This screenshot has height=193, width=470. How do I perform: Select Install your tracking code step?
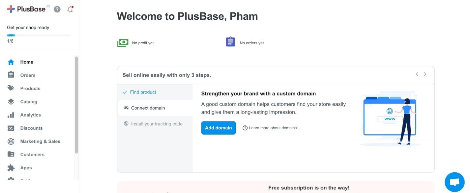tap(157, 124)
